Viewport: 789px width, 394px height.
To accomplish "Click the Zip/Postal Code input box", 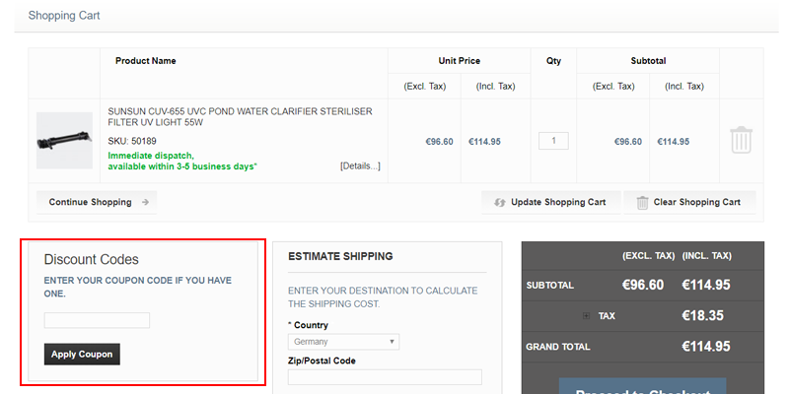I will [x=385, y=377].
